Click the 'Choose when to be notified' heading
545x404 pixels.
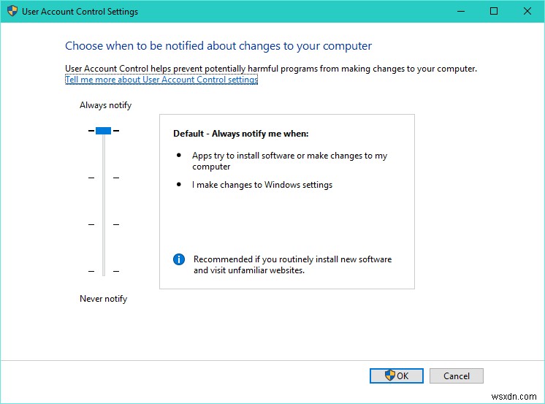(x=218, y=46)
